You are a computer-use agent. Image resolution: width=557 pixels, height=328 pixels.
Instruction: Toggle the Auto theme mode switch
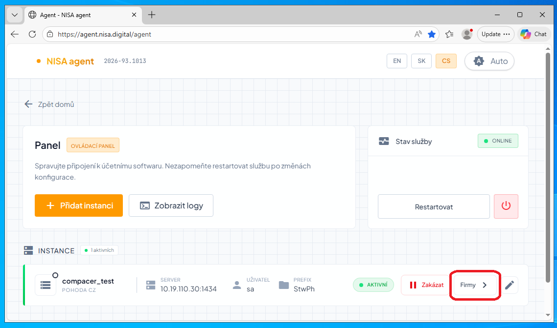point(489,61)
